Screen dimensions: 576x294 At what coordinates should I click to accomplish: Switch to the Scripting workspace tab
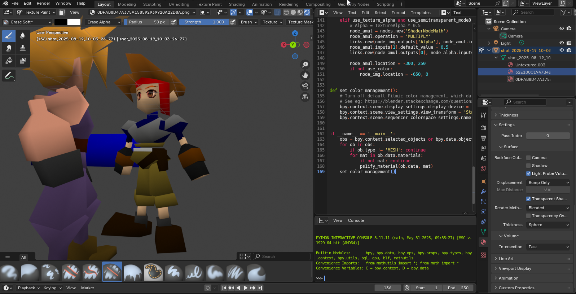pyautogui.click(x=385, y=4)
